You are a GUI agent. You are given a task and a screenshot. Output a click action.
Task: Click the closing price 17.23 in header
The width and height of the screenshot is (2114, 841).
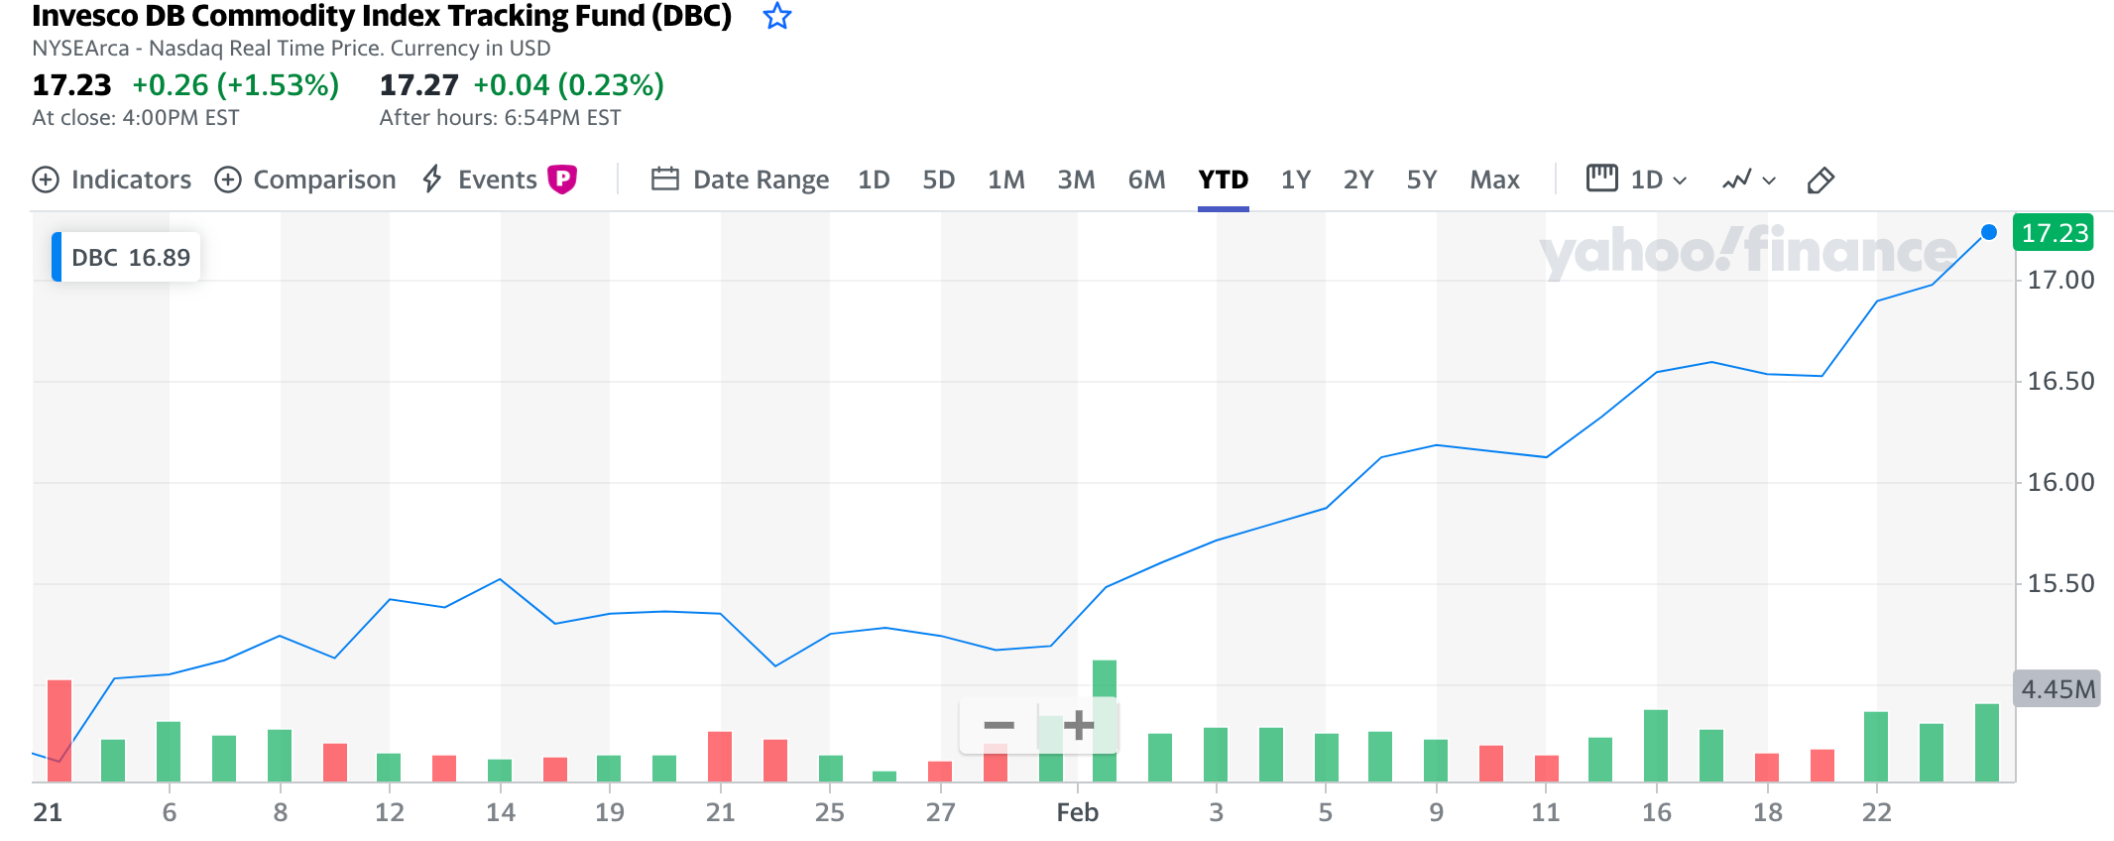(x=71, y=85)
